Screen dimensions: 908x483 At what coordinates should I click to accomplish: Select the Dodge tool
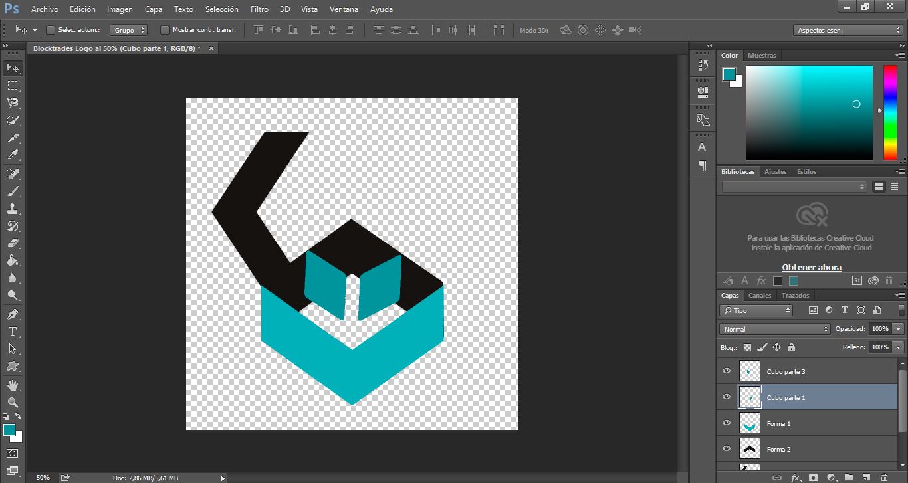[x=13, y=295]
